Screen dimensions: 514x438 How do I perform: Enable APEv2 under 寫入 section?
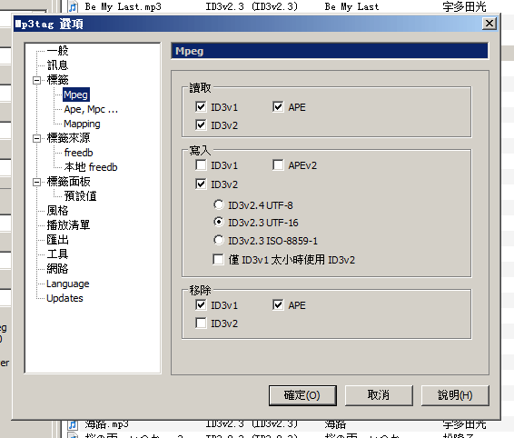point(278,165)
